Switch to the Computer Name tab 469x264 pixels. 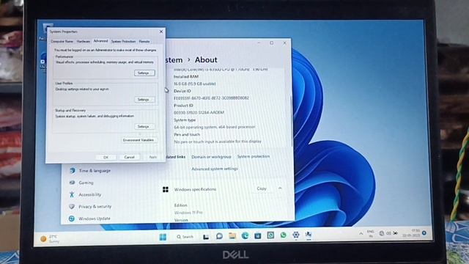click(62, 41)
